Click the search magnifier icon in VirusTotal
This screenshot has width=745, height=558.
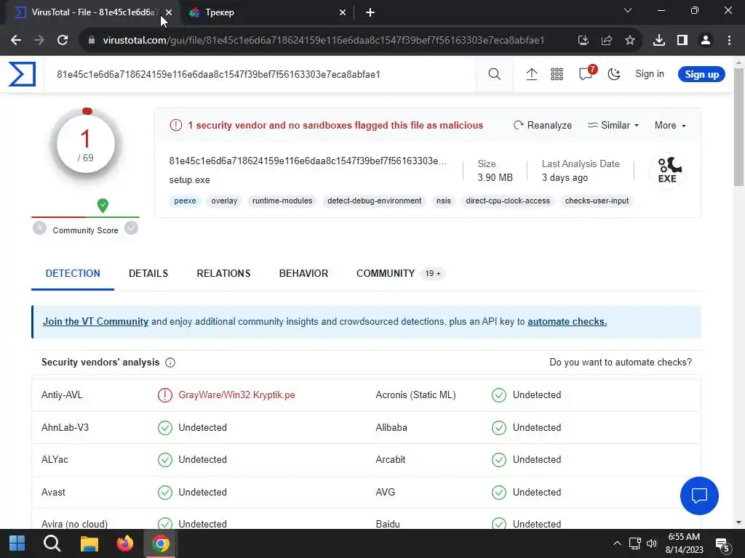(494, 74)
